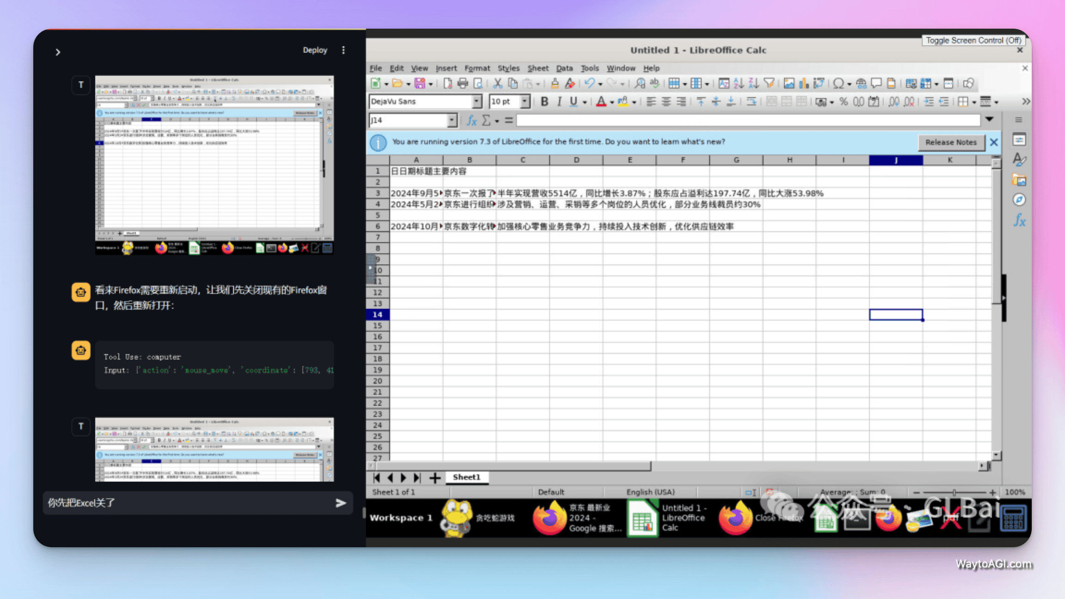Screen dimensions: 1065x599
Task: Click the Sum sigma icon
Action: [486, 121]
